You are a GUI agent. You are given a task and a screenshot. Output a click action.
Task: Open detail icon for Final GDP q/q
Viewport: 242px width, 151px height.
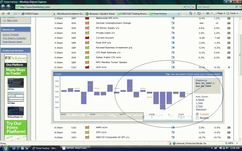click(173, 42)
